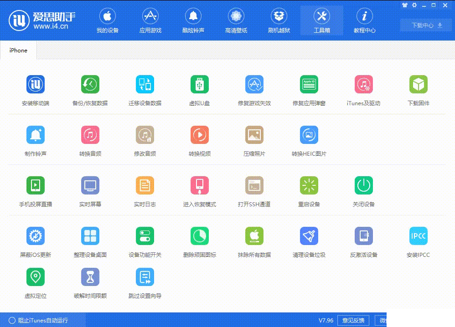Open 下载中心 download center

pyautogui.click(x=426, y=25)
